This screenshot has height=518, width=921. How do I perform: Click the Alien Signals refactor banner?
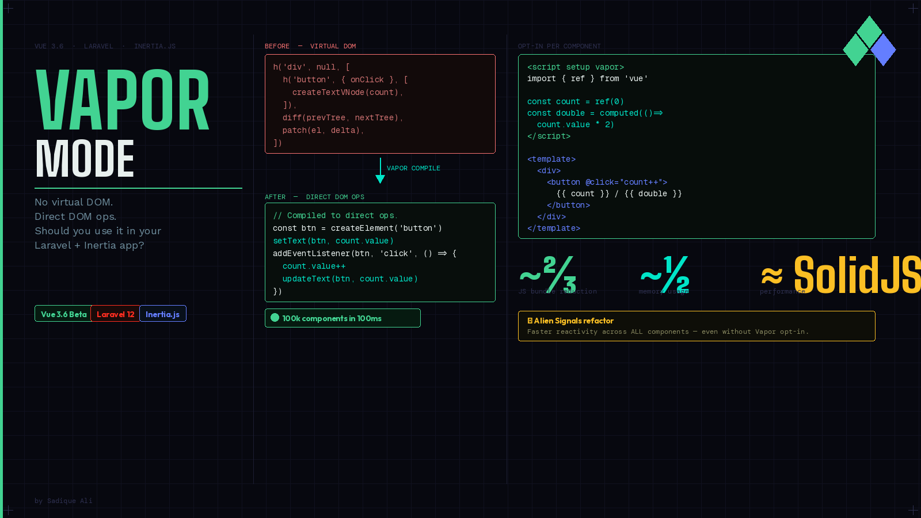[x=697, y=326]
